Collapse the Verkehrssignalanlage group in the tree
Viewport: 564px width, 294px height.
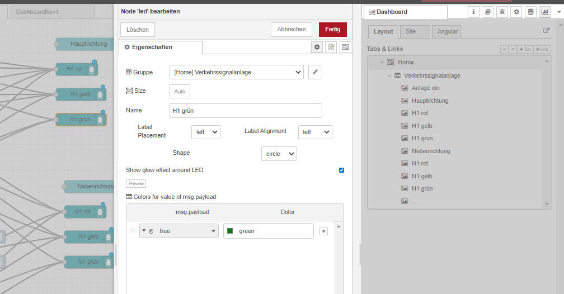[x=389, y=75]
